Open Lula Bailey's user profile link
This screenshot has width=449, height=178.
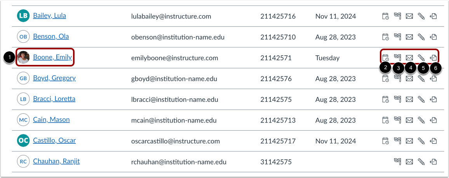(49, 16)
